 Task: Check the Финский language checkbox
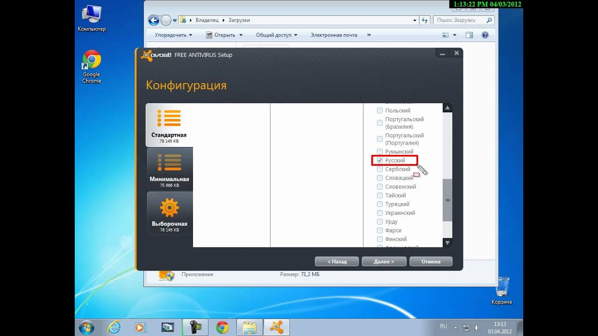tap(380, 239)
